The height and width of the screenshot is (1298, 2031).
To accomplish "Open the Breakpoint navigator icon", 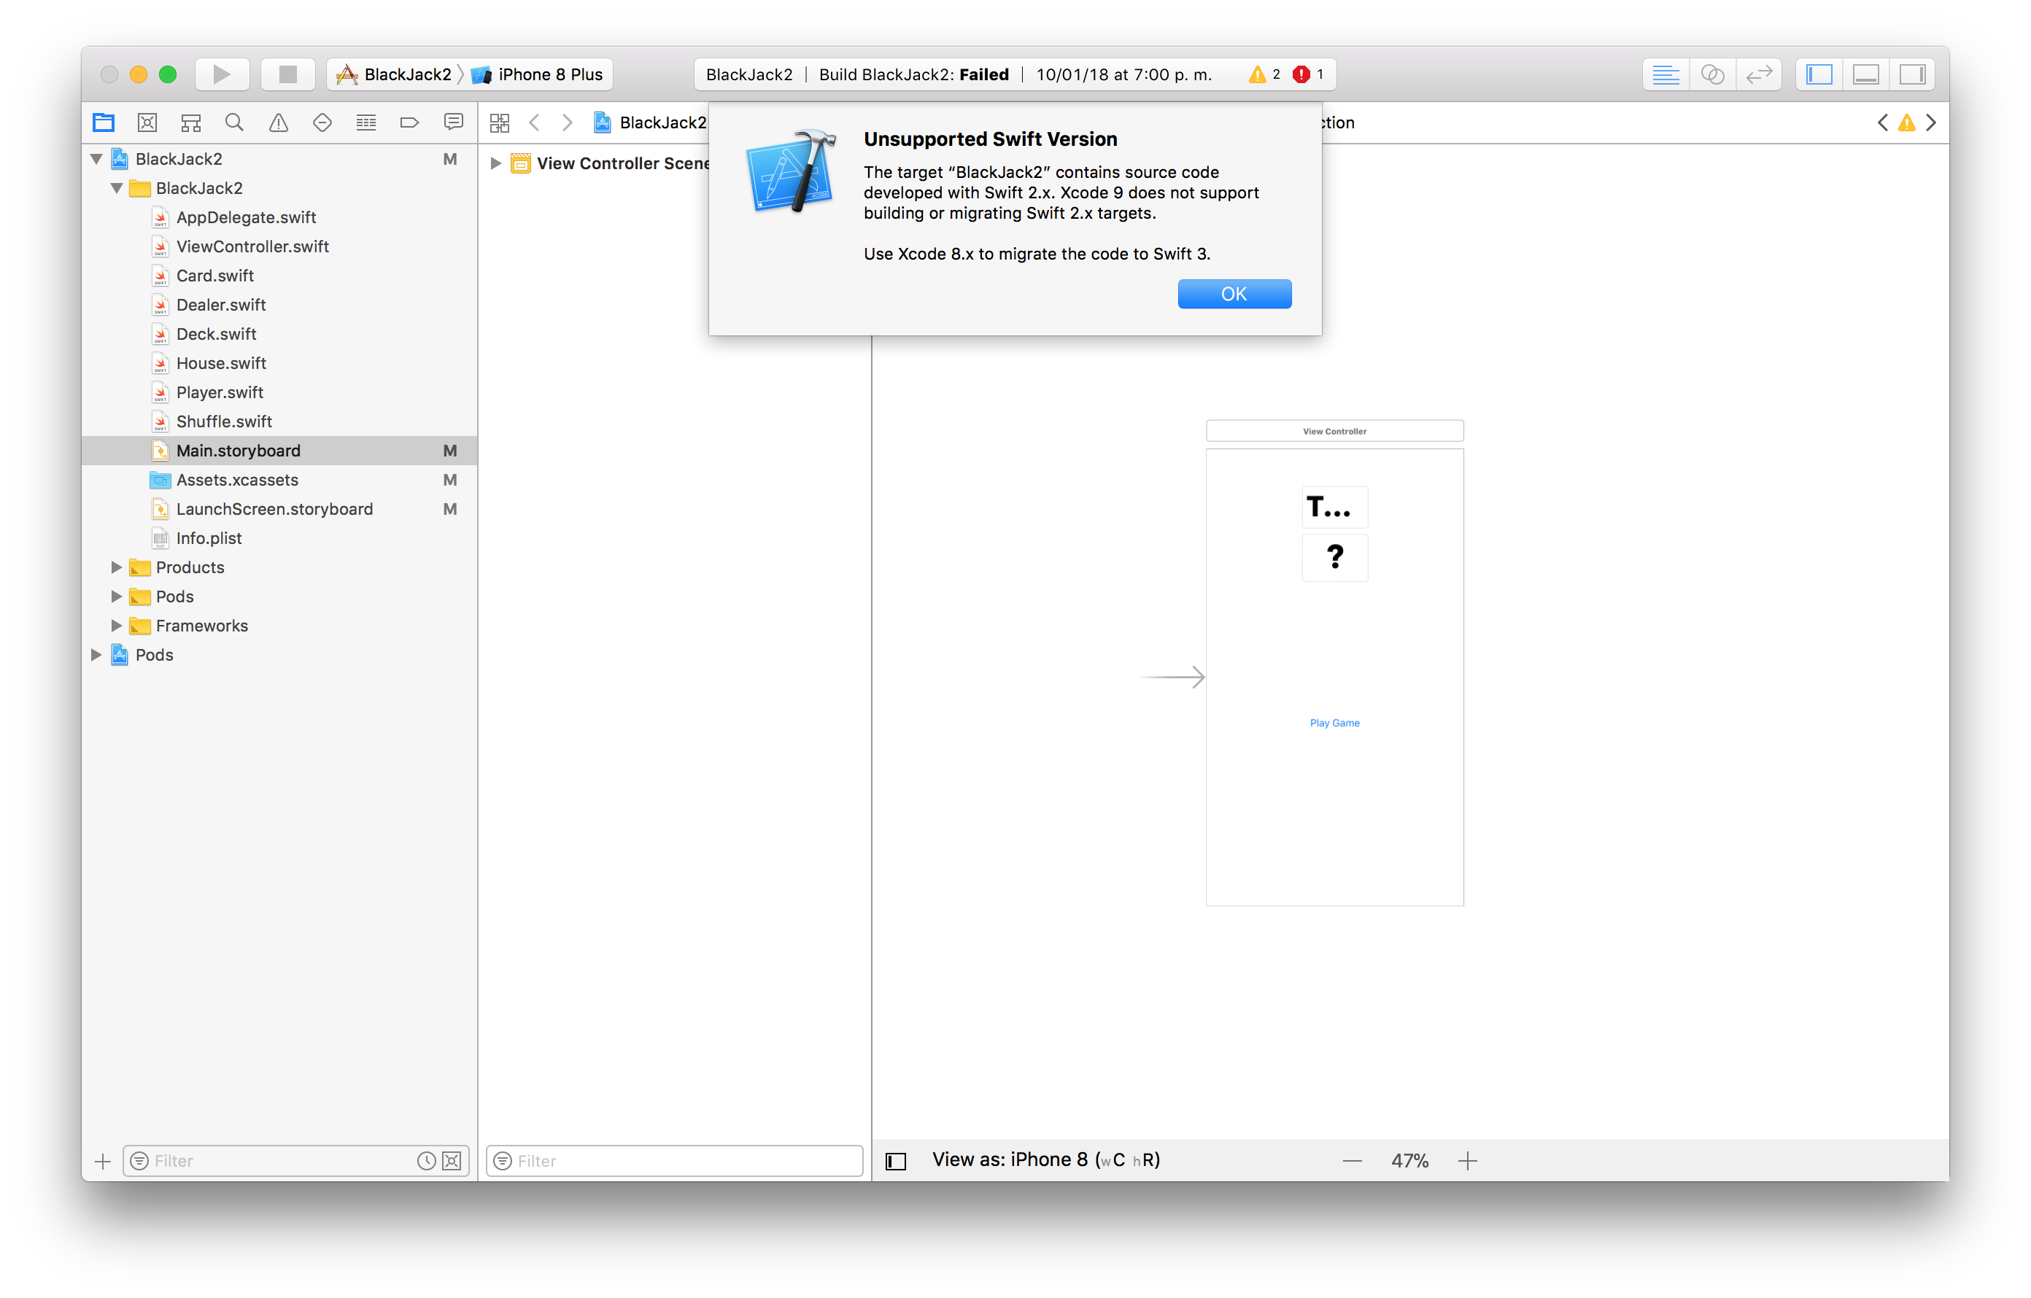I will pyautogui.click(x=410, y=123).
